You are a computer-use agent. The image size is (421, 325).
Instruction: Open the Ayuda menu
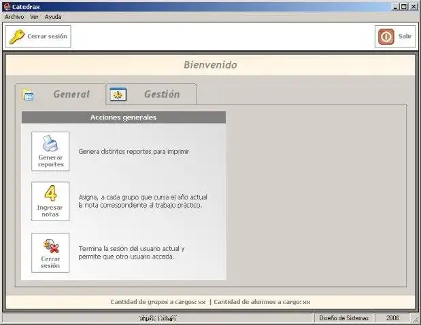(53, 17)
